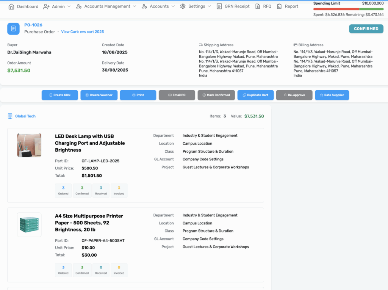Click the purchase order document icon beside PO-1026
Viewport: 388px width, 290px height.
click(13, 28)
